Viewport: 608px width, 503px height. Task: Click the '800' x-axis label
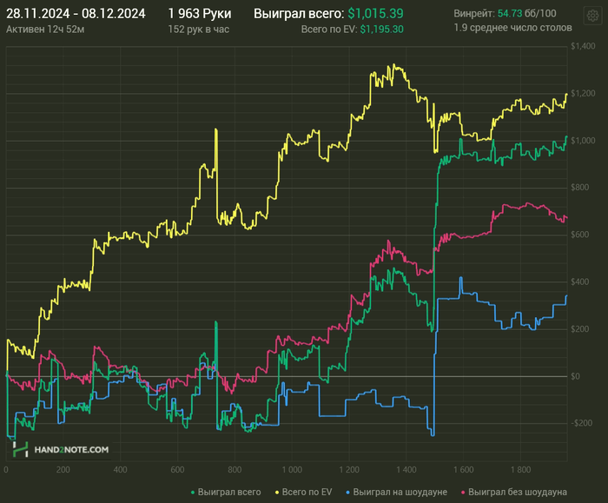tap(235, 470)
